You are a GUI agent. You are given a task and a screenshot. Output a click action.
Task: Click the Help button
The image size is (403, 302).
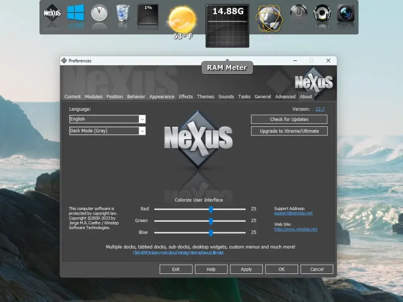click(211, 269)
